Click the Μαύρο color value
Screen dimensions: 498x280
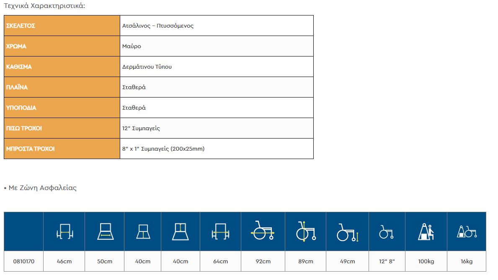(x=132, y=46)
